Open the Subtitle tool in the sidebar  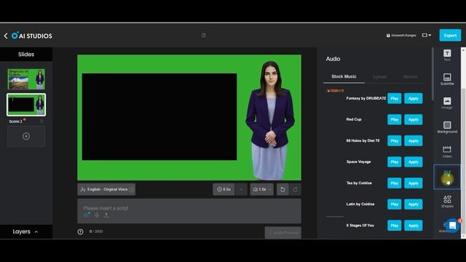[x=447, y=79]
